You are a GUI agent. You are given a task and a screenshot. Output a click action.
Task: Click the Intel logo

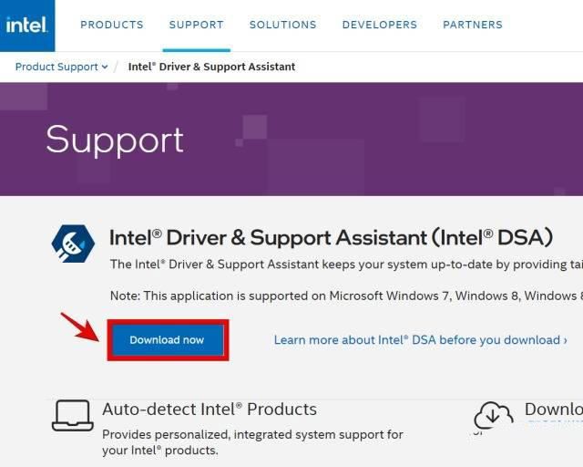27,26
